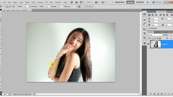This screenshot has height=97, width=173.
Task: Click the horizontal scrollbar below canvas
Action: pyautogui.click(x=88, y=94)
